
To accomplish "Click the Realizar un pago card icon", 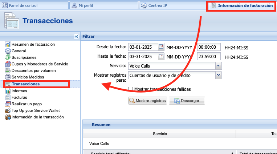I will coord(8,104).
